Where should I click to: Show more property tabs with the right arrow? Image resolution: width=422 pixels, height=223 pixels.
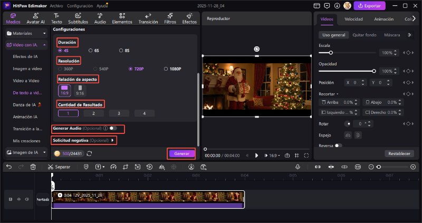click(414, 18)
